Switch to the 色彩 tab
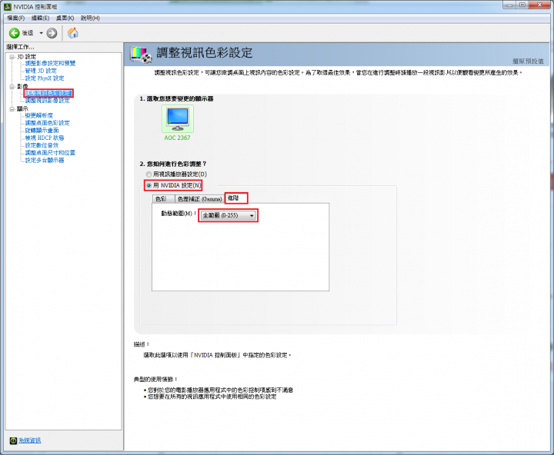This screenshot has height=455, width=554. (164, 199)
